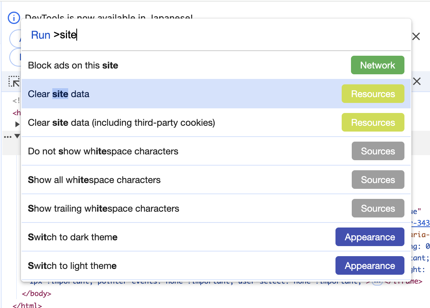Click the closing body tag in DOM
The height and width of the screenshot is (308, 430).
[36, 293]
